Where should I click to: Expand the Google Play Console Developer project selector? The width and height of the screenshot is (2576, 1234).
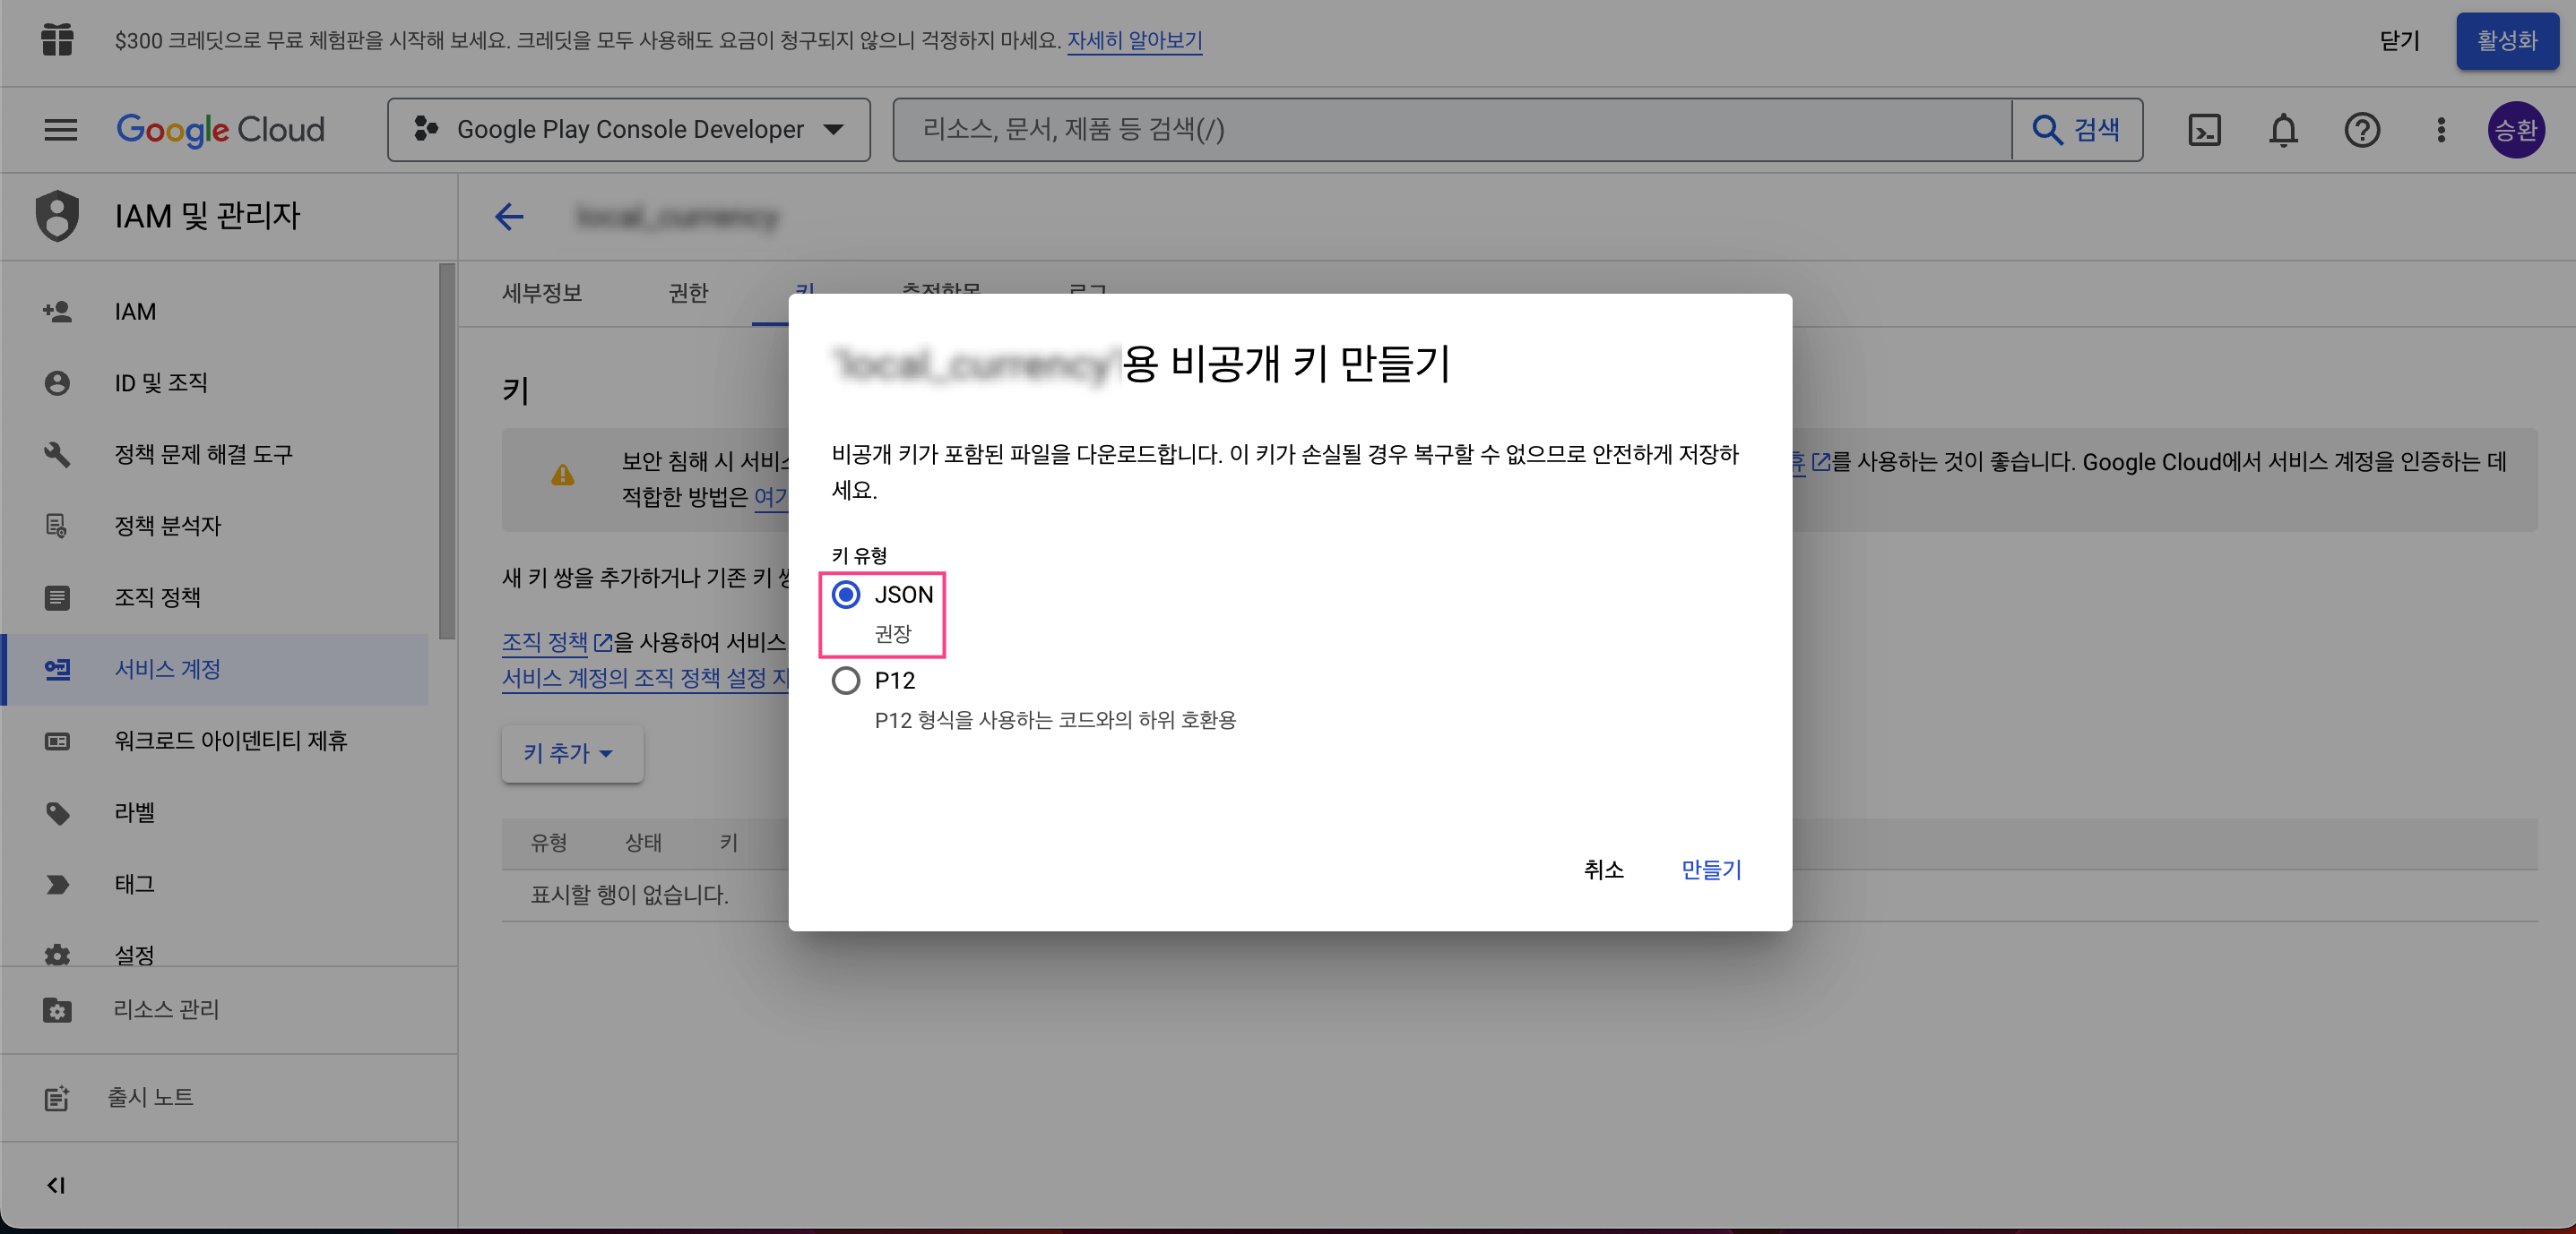click(629, 130)
